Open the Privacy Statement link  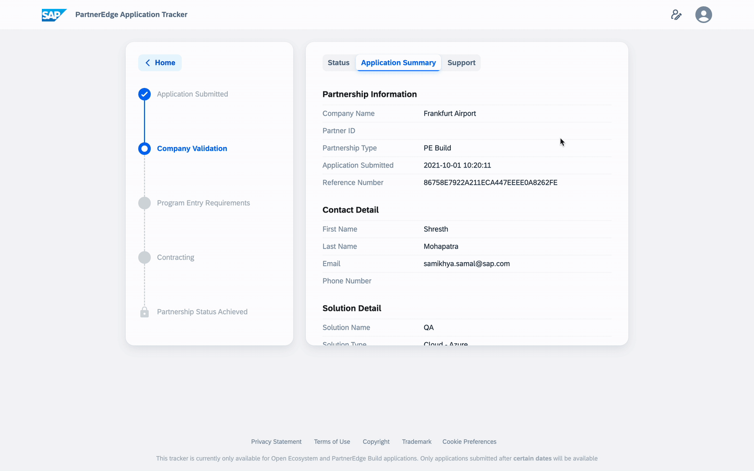pos(276,442)
